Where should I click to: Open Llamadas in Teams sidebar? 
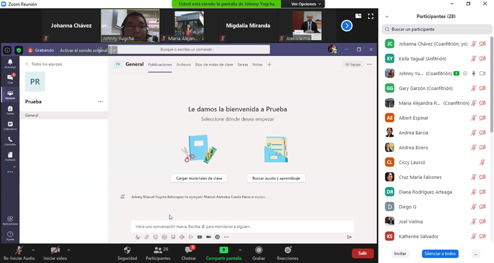coord(10,141)
